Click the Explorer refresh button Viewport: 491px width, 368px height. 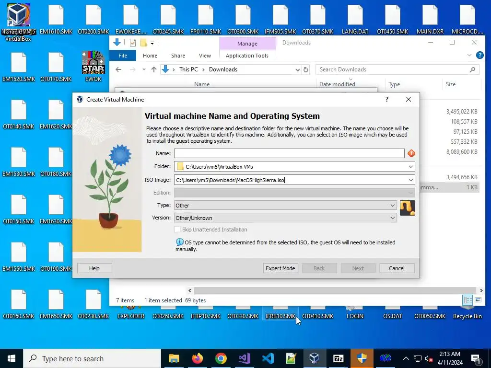click(306, 69)
